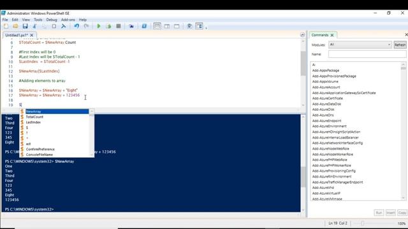Collapse the script pane with the chevron button
Screen dimensions: 408x229
click(x=302, y=34)
